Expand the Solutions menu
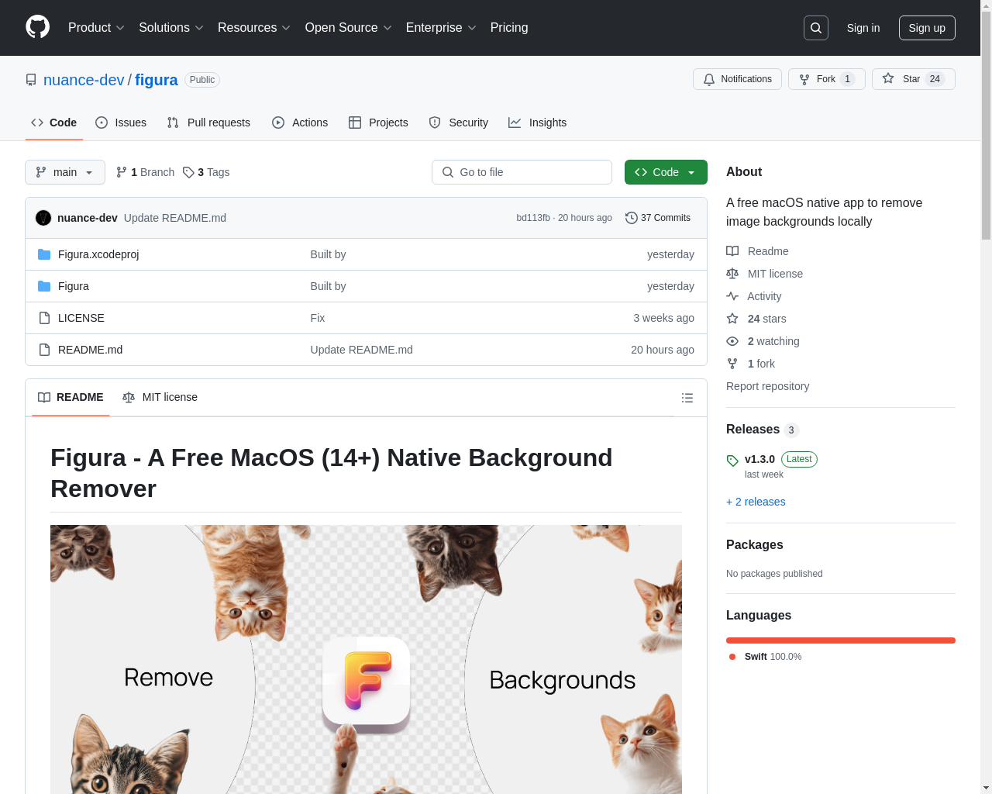 tap(171, 28)
